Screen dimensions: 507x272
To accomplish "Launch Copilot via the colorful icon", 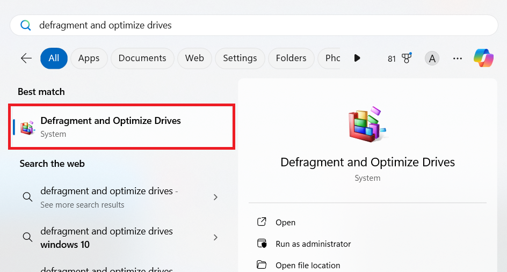I will (483, 58).
